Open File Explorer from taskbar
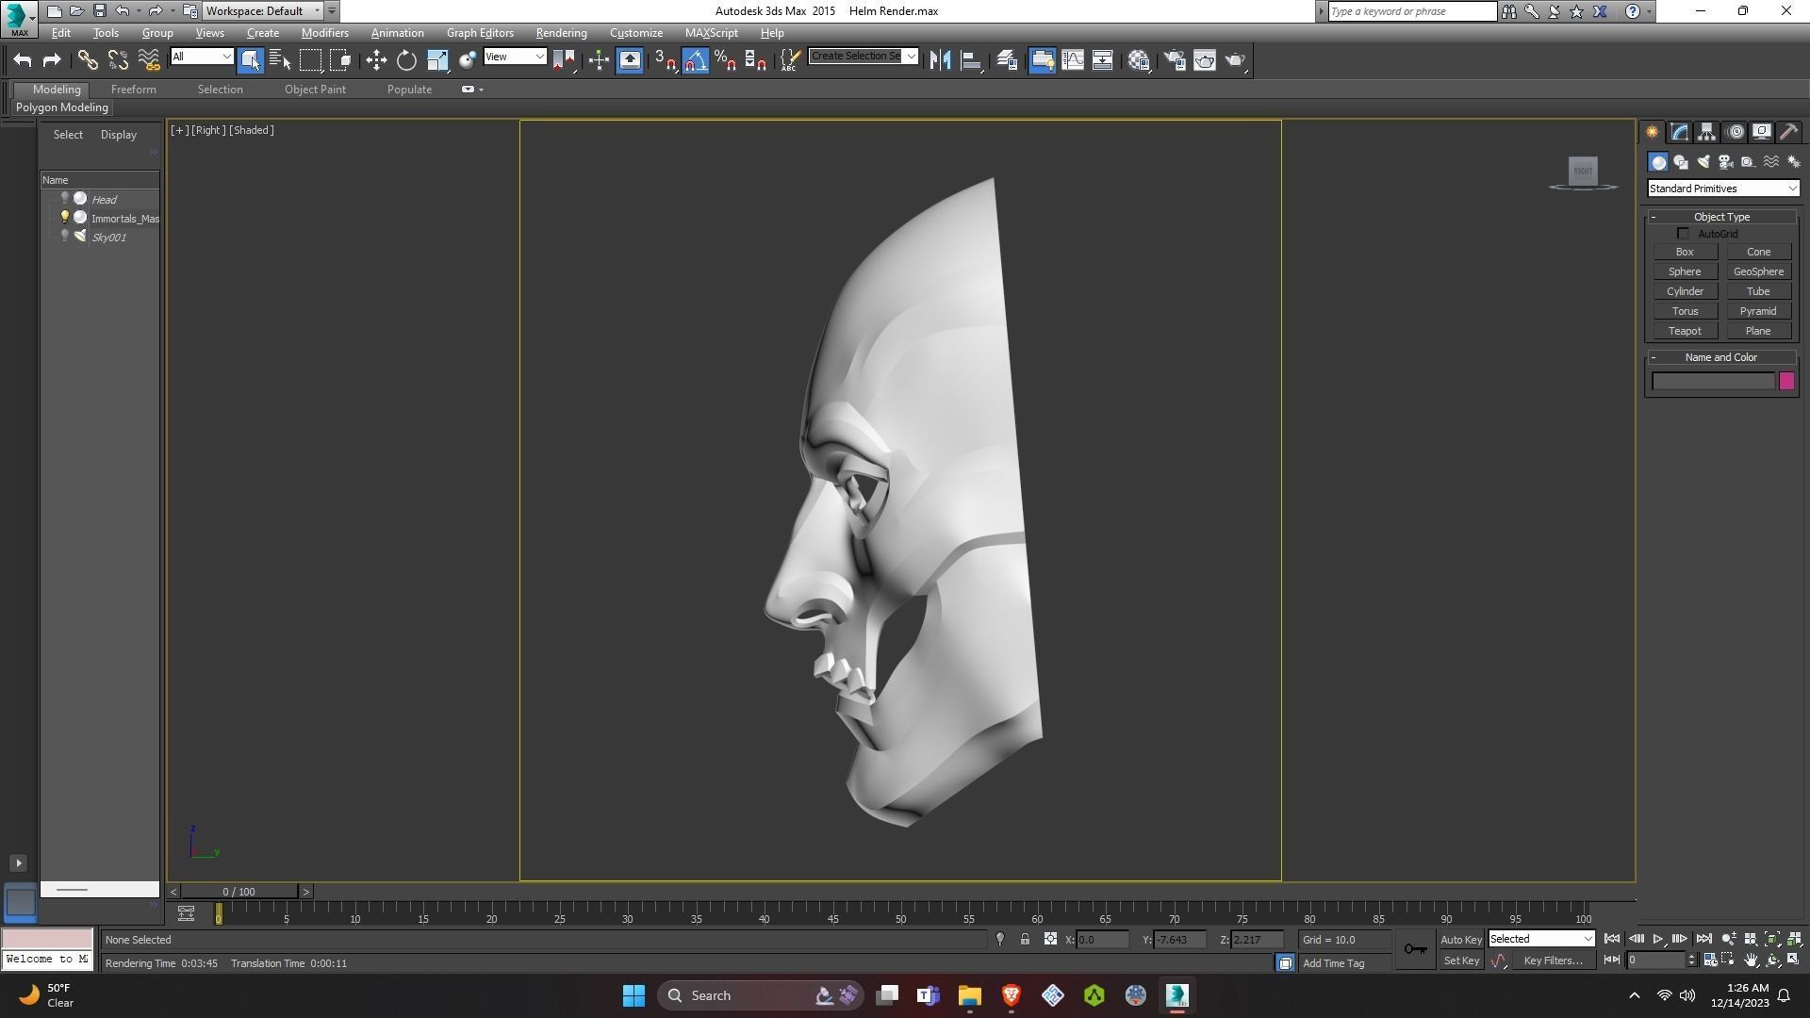Viewport: 1810px width, 1018px height. tap(970, 995)
